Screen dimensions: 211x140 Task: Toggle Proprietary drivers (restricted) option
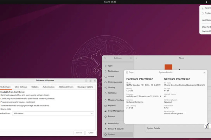(x=18, y=102)
